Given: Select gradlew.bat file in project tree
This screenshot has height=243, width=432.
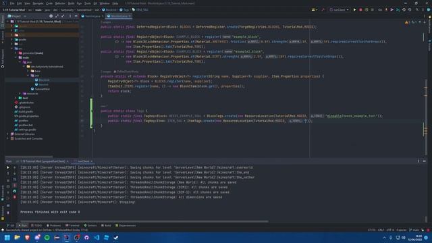Looking at the screenshot, I should (x=24, y=125).
